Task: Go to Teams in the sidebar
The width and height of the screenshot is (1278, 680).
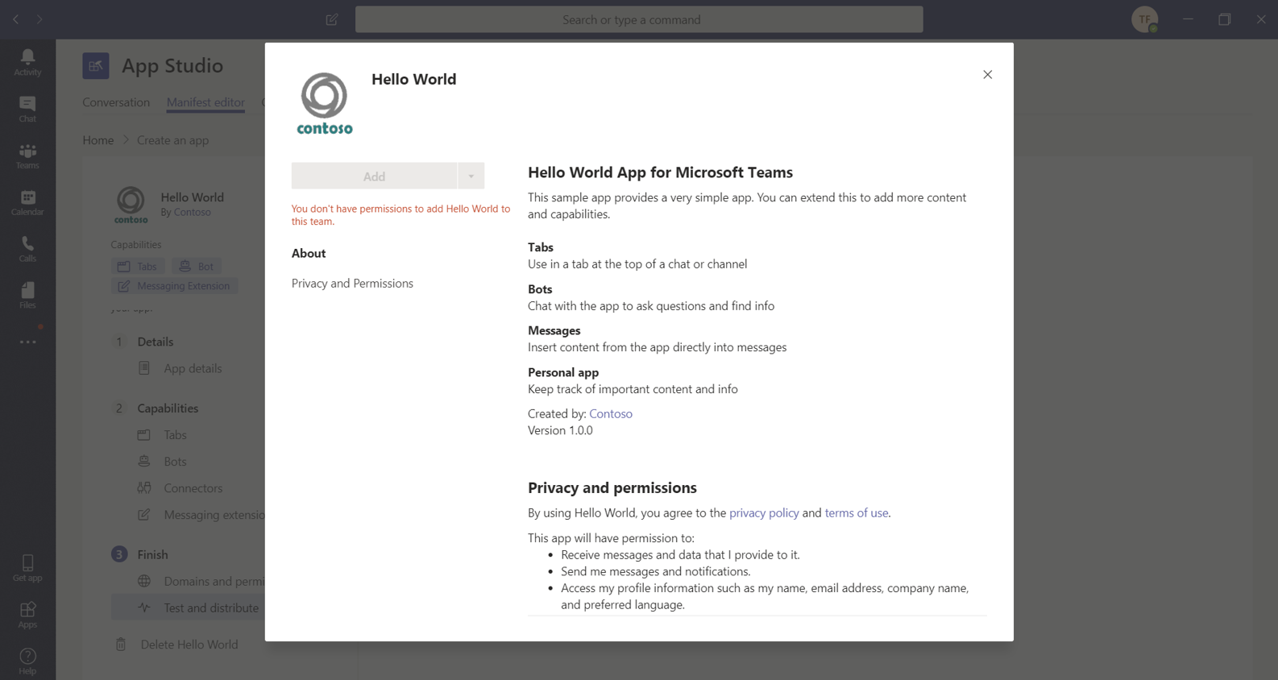Action: 27,155
